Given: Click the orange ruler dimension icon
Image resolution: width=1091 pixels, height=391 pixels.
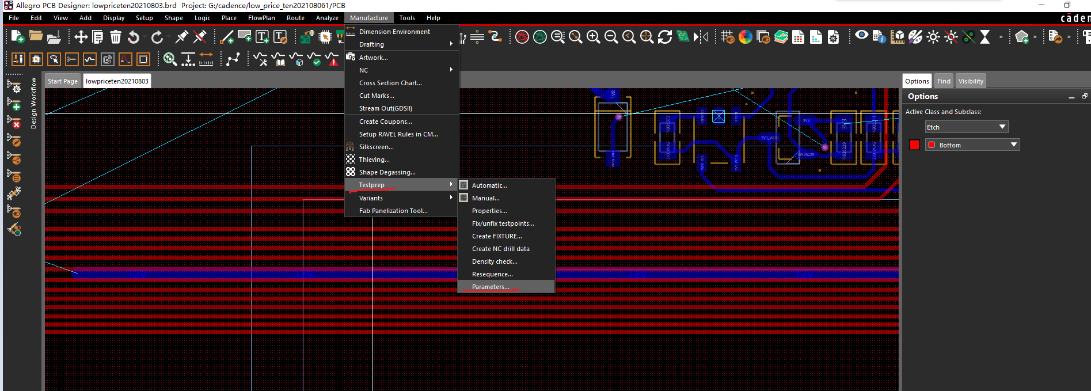Looking at the screenshot, I should tap(206, 59).
